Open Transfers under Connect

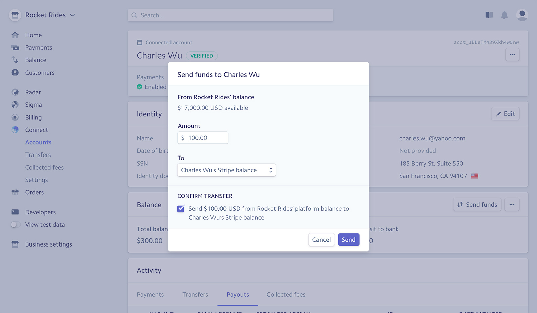(x=38, y=155)
